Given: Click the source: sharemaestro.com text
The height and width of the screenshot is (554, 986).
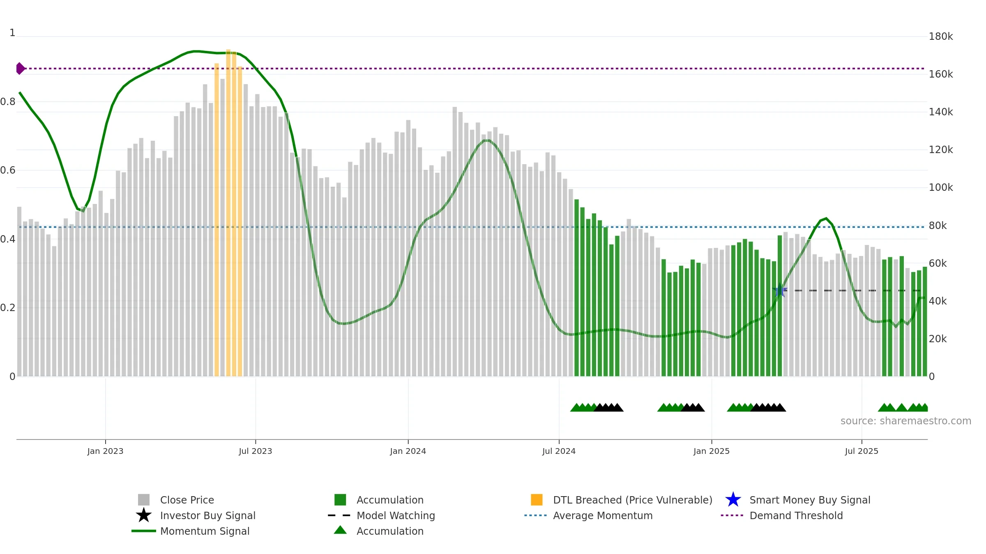Looking at the screenshot, I should [906, 421].
